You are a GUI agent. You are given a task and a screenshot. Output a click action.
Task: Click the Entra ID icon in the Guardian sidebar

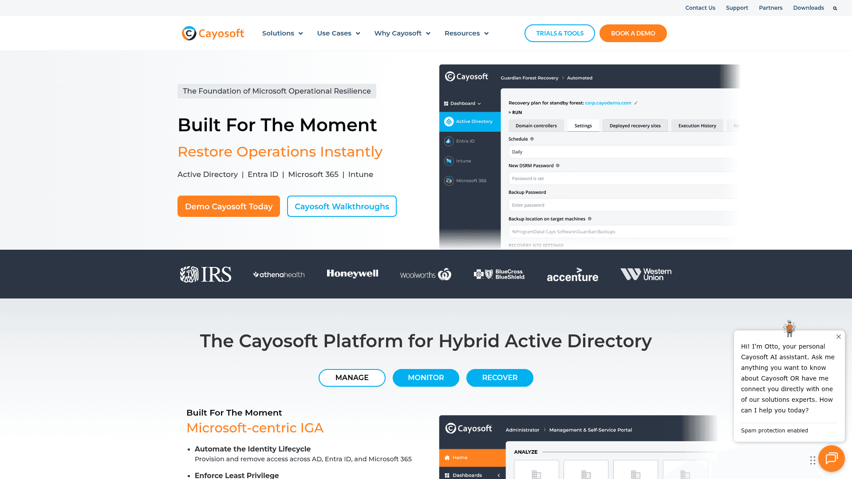[x=449, y=141]
